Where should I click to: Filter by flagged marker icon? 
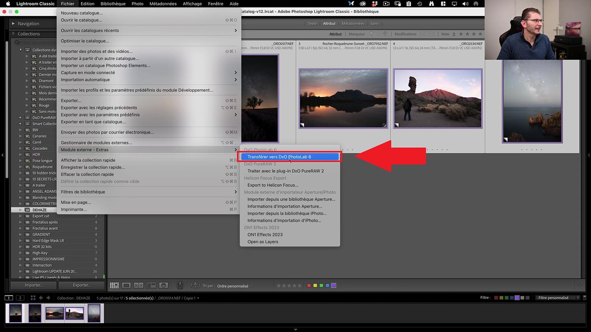coord(371,34)
